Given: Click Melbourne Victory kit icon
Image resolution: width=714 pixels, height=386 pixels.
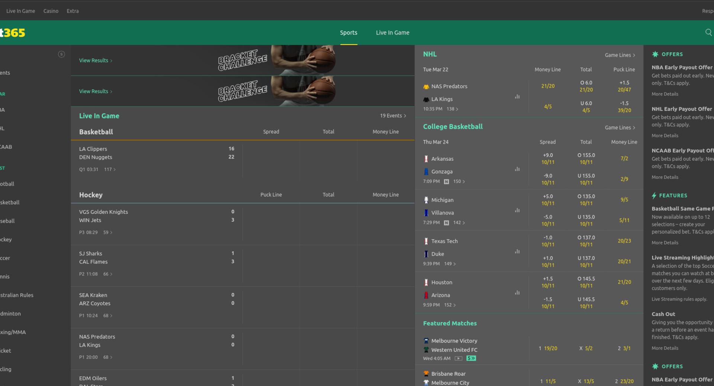Looking at the screenshot, I should (x=426, y=341).
